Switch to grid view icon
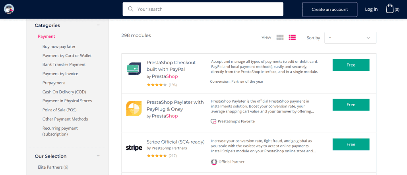 click(x=280, y=37)
